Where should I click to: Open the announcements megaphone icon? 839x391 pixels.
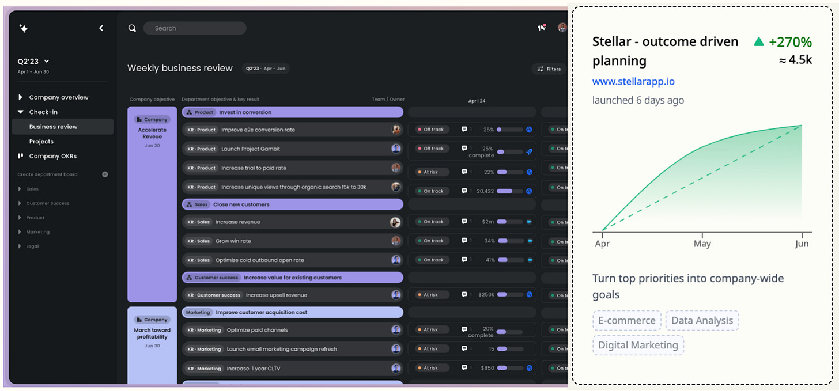pyautogui.click(x=542, y=28)
